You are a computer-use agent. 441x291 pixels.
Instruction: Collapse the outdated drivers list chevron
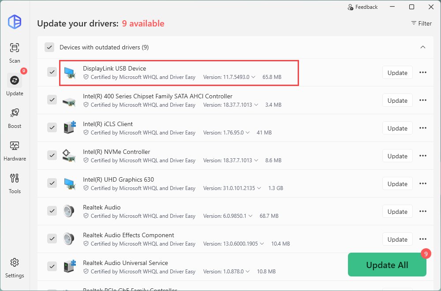pyautogui.click(x=422, y=47)
